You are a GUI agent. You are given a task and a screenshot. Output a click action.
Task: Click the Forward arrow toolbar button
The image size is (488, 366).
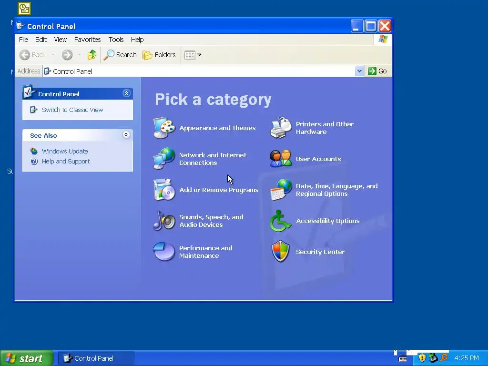pos(67,55)
